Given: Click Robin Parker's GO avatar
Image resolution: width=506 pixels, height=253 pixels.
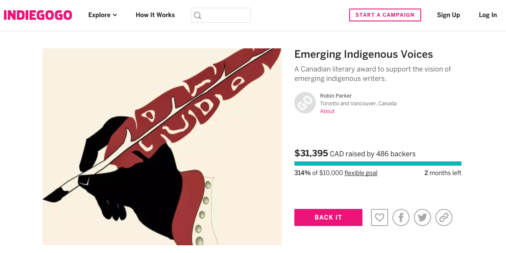Looking at the screenshot, I should (x=305, y=103).
